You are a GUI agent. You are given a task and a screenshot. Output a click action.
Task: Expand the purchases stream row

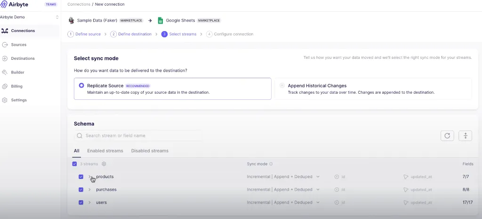(x=90, y=190)
